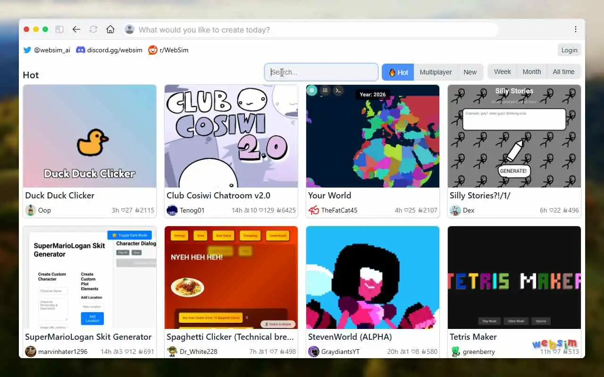
Task: Click the Duck Duck Clicker title
Action: (59, 195)
